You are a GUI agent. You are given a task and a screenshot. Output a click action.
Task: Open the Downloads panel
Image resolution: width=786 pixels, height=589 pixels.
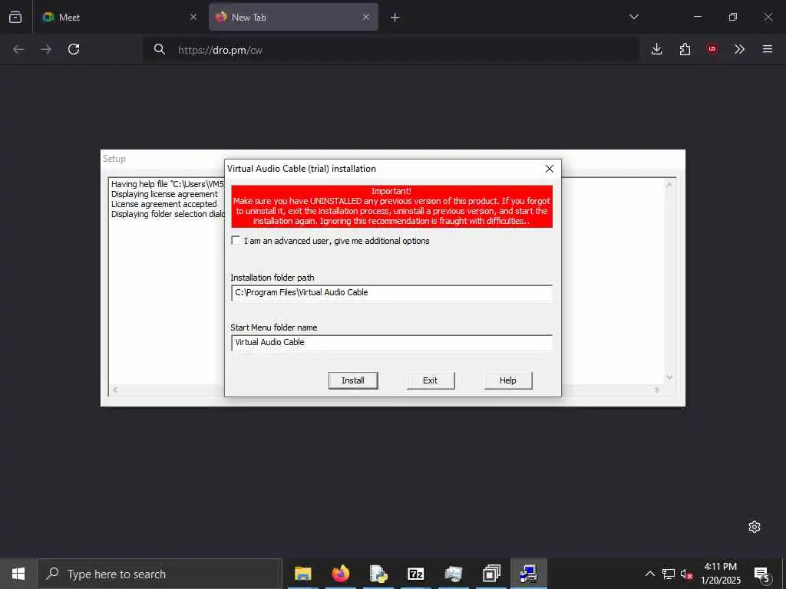coord(657,49)
